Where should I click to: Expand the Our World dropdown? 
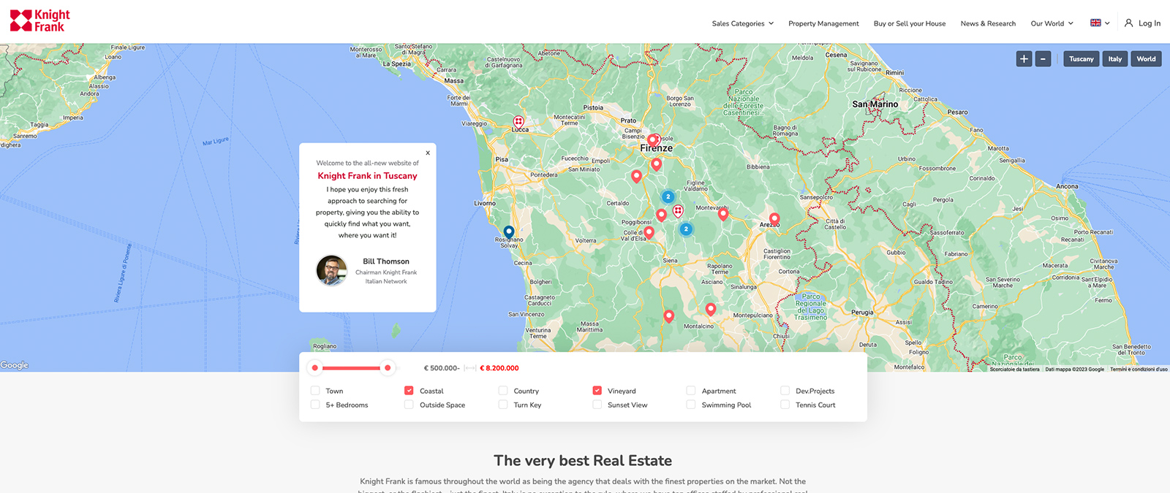(x=1052, y=23)
